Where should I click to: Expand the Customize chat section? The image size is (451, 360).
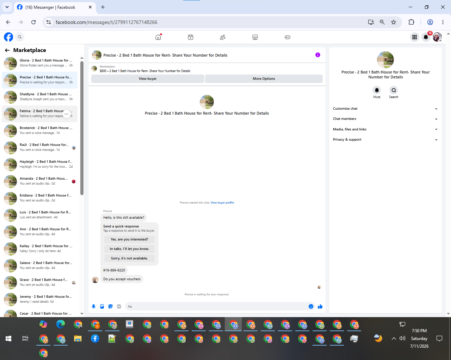pyautogui.click(x=385, y=109)
